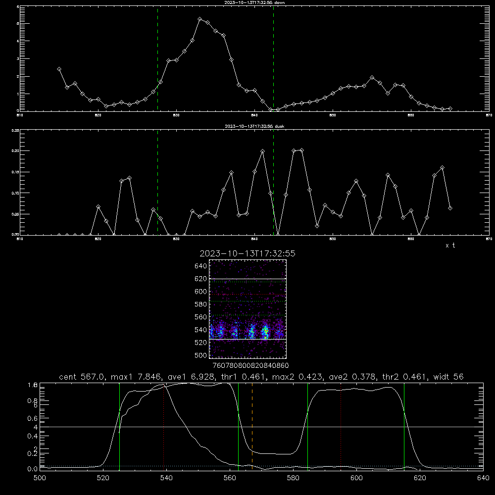Screen dimensions: 495x495
Task: Click the '560' x-axis label of the bottom plot
Action: 230,478
